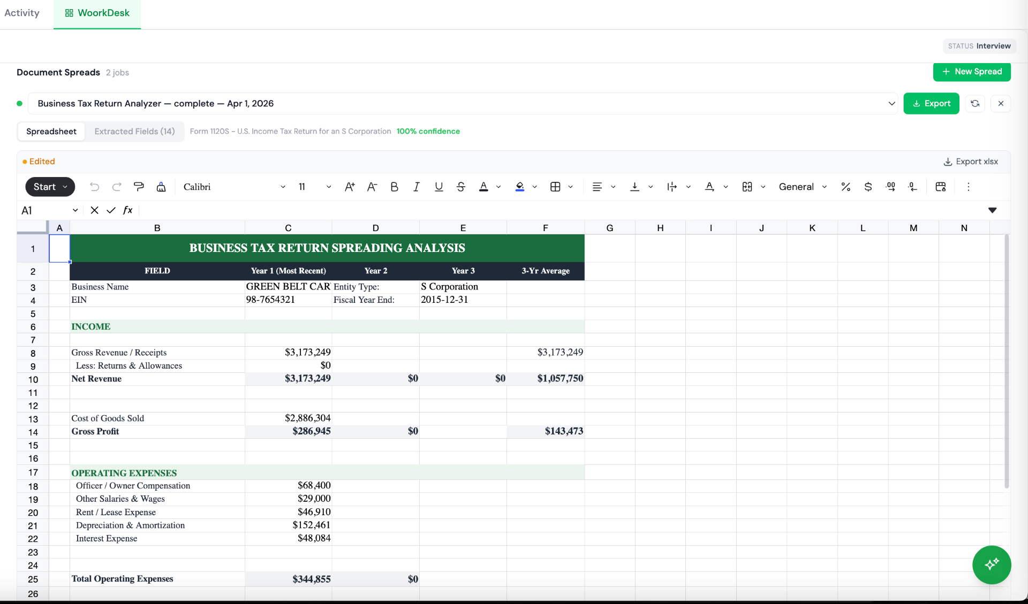
Task: Click the green AI sparkle assistant button
Action: click(992, 564)
